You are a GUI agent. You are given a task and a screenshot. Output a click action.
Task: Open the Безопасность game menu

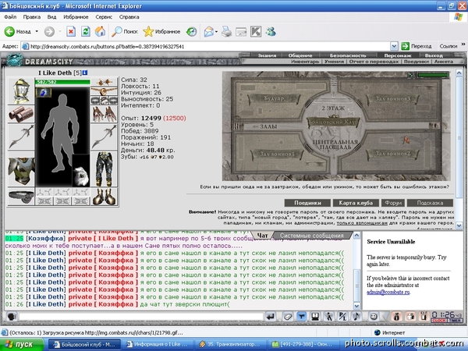348,55
